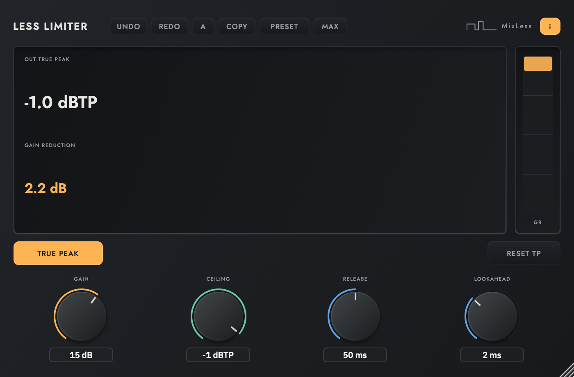
Task: Click the GAIN REDUCTION label
Action: click(x=50, y=145)
